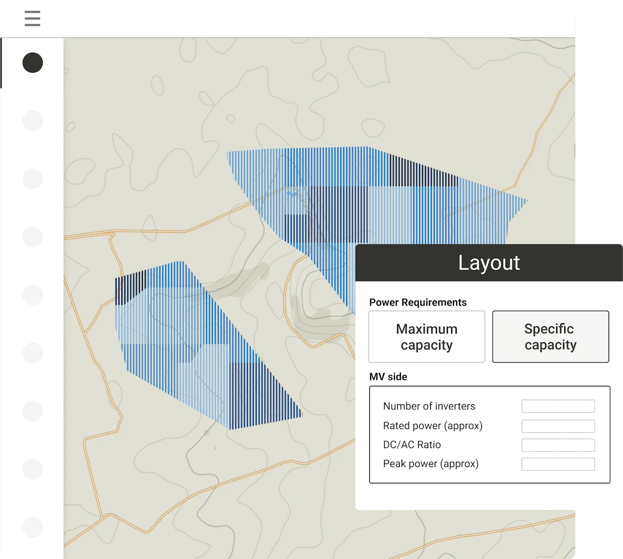Viewport: 623px width, 559px height.
Task: Click the DC/AC Ratio label
Action: pos(412,445)
